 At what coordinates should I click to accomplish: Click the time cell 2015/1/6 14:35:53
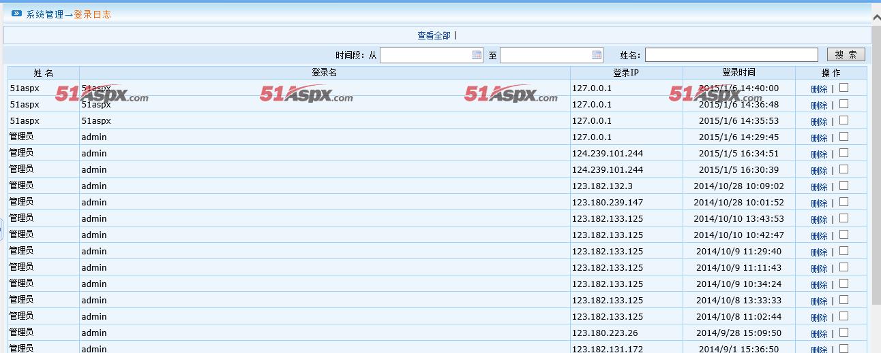coord(738,120)
